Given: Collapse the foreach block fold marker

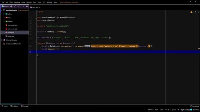Looking at the screenshot, I should [x=37, y=43].
